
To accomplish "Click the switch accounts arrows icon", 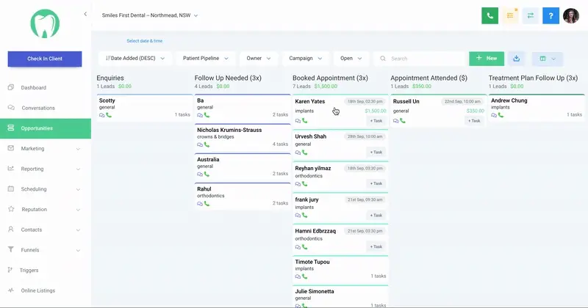I will pyautogui.click(x=530, y=15).
